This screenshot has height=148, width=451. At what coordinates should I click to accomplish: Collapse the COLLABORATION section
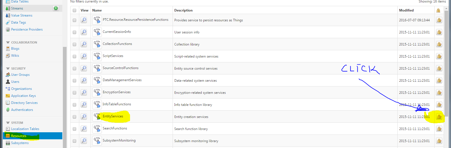point(8,42)
